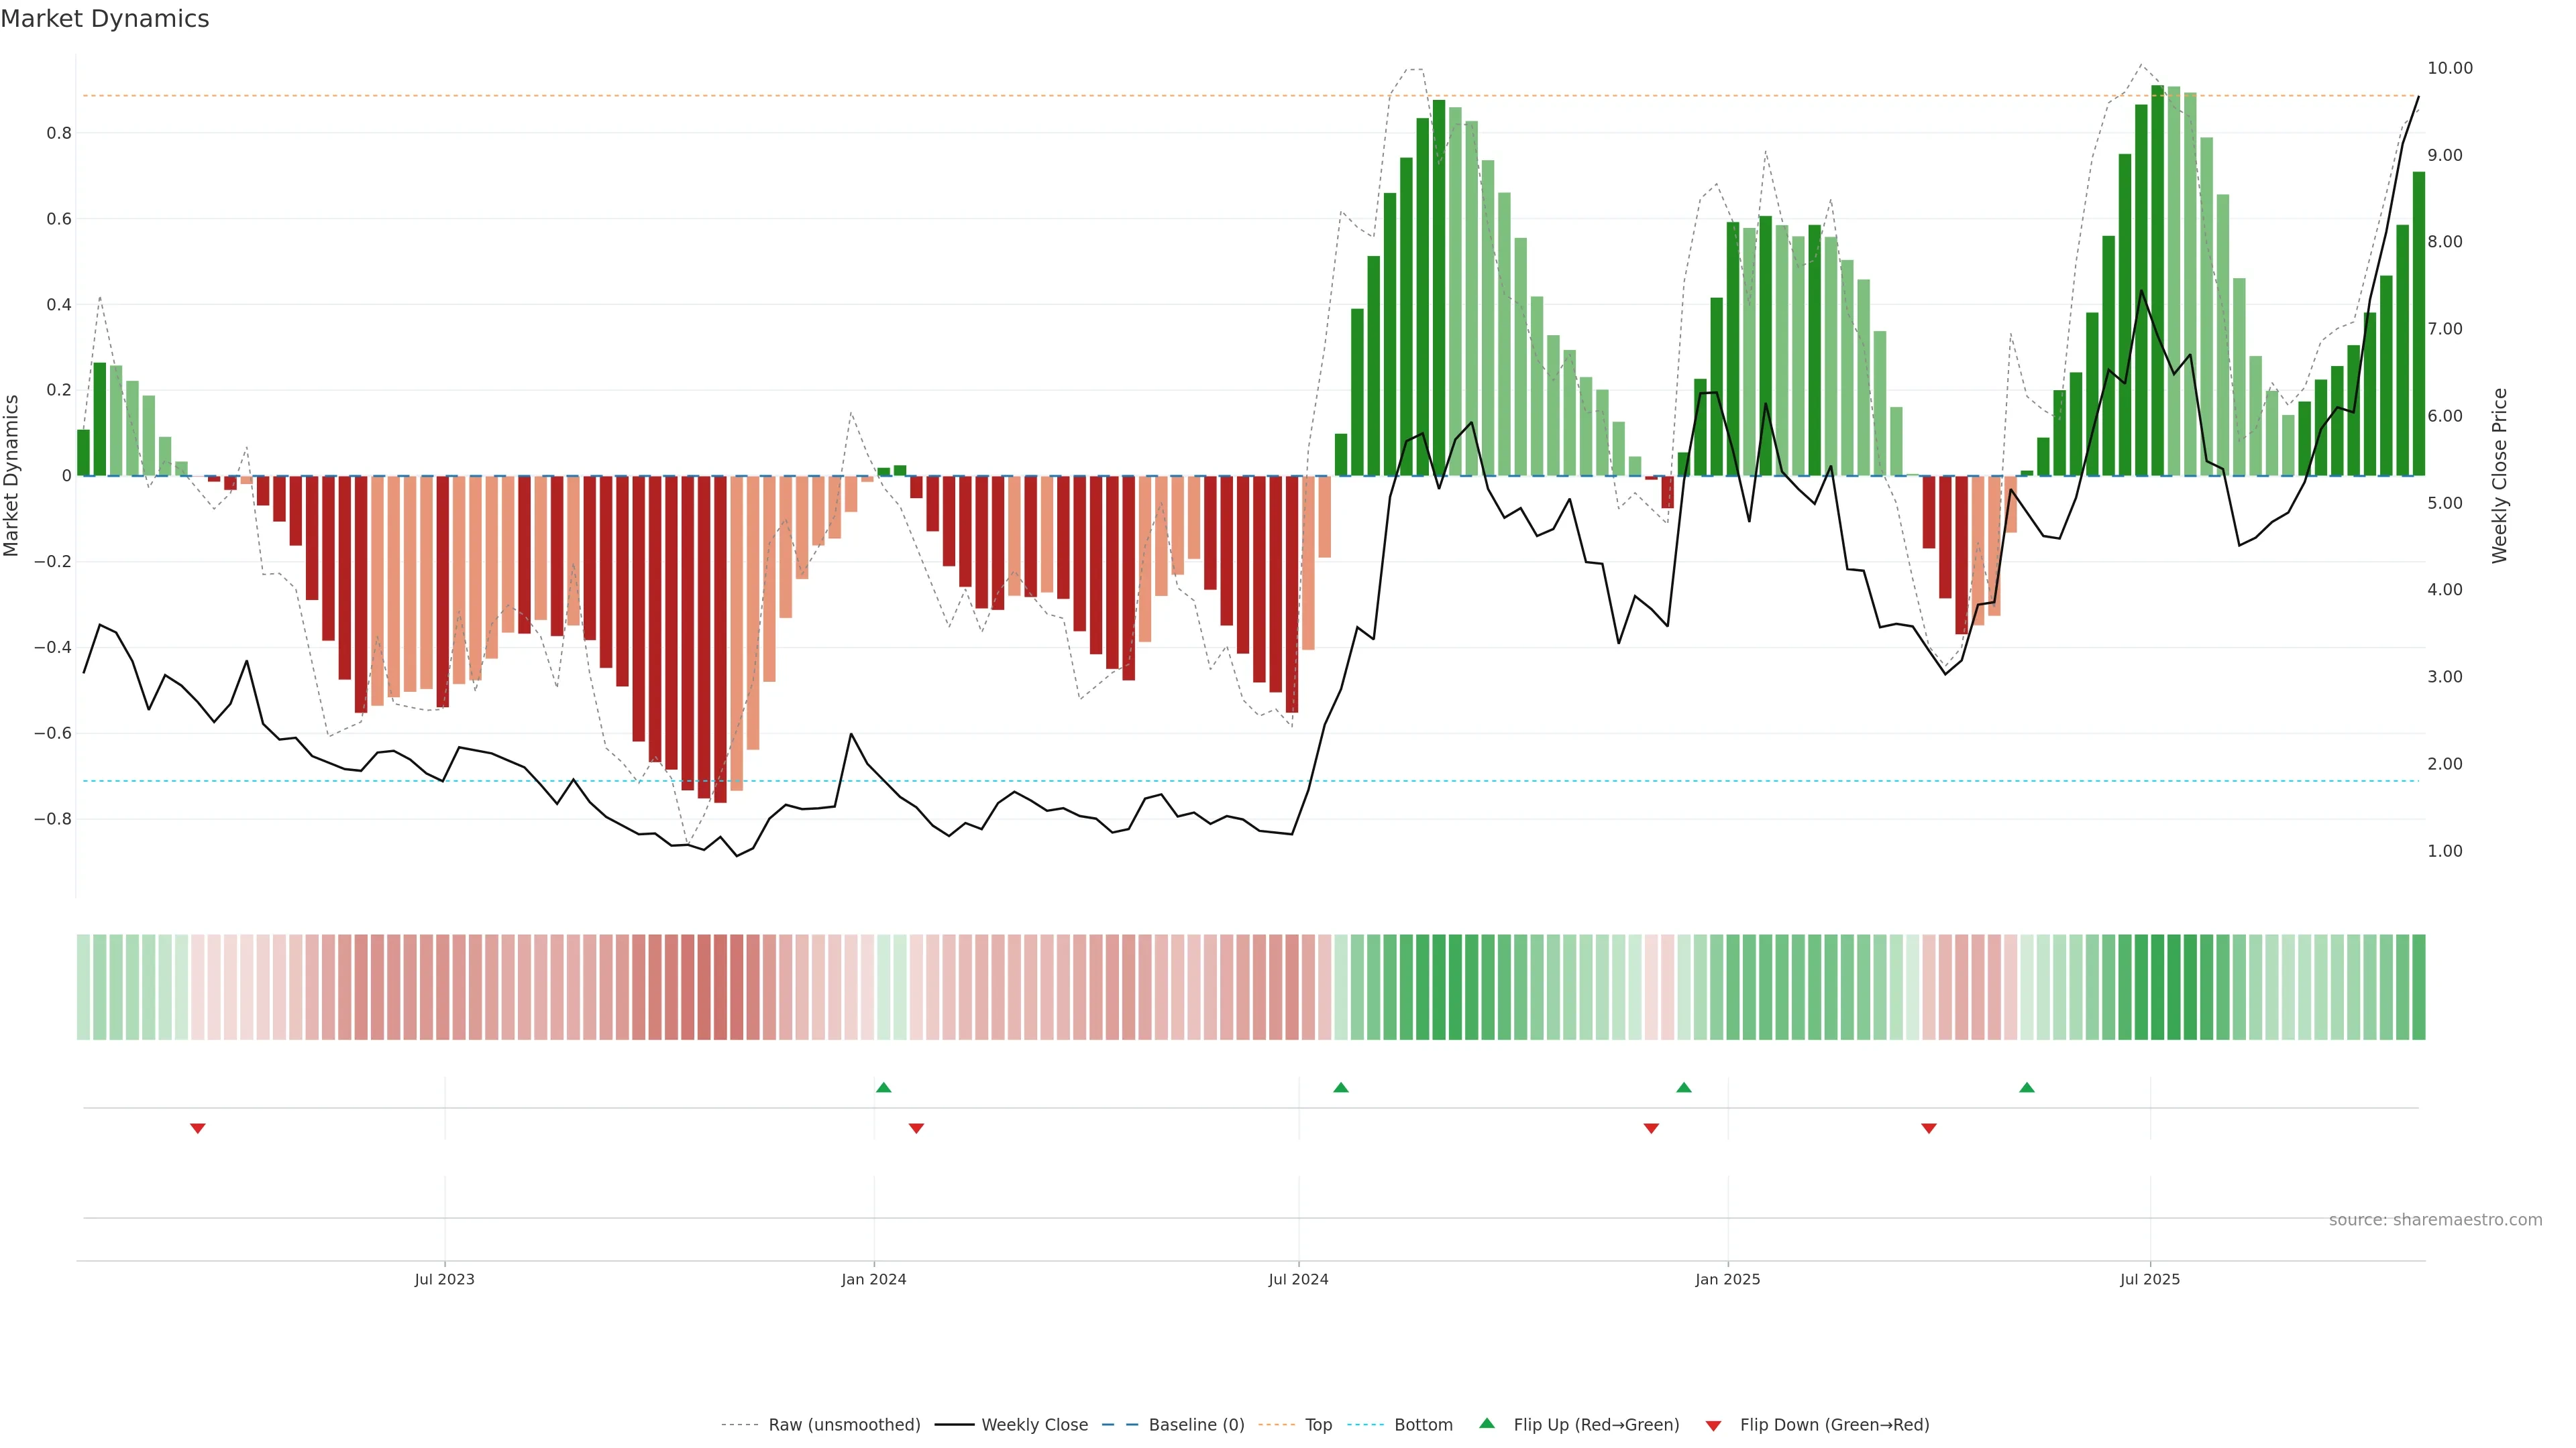Toggle the Top legend entry
Screen dimensions: 2576x1448
1318,1425
